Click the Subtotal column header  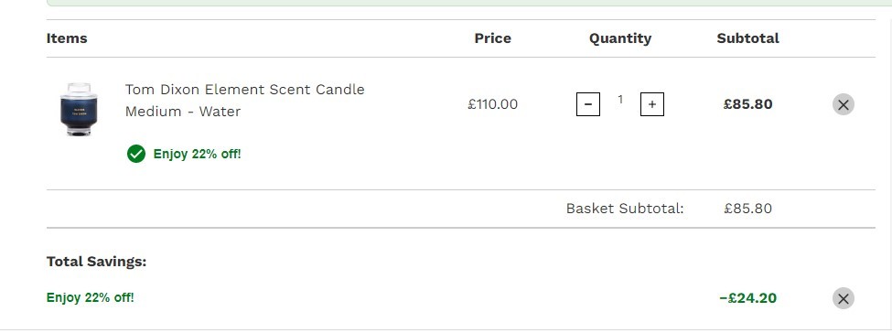pos(747,38)
